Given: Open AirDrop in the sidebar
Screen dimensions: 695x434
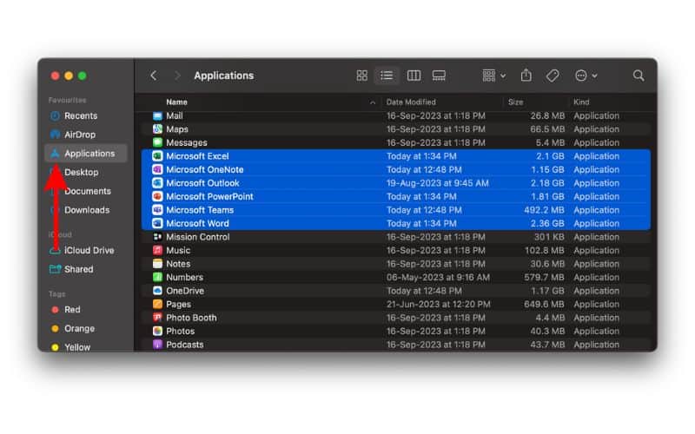Looking at the screenshot, I should [80, 135].
